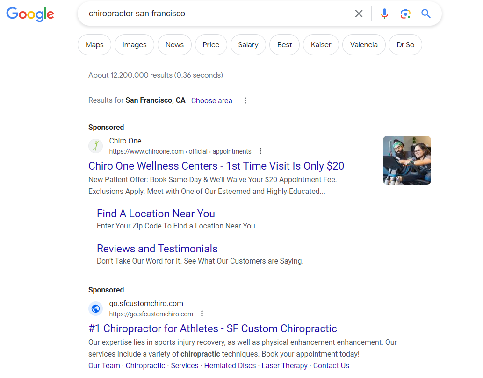Select the Dr So filter chip
The image size is (483, 378).
click(405, 45)
